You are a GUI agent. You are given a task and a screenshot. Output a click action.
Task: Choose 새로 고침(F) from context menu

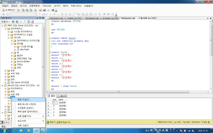(29, 126)
